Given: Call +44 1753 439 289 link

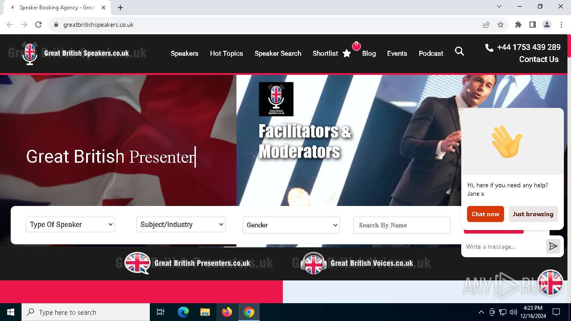Looking at the screenshot, I should click(529, 47).
